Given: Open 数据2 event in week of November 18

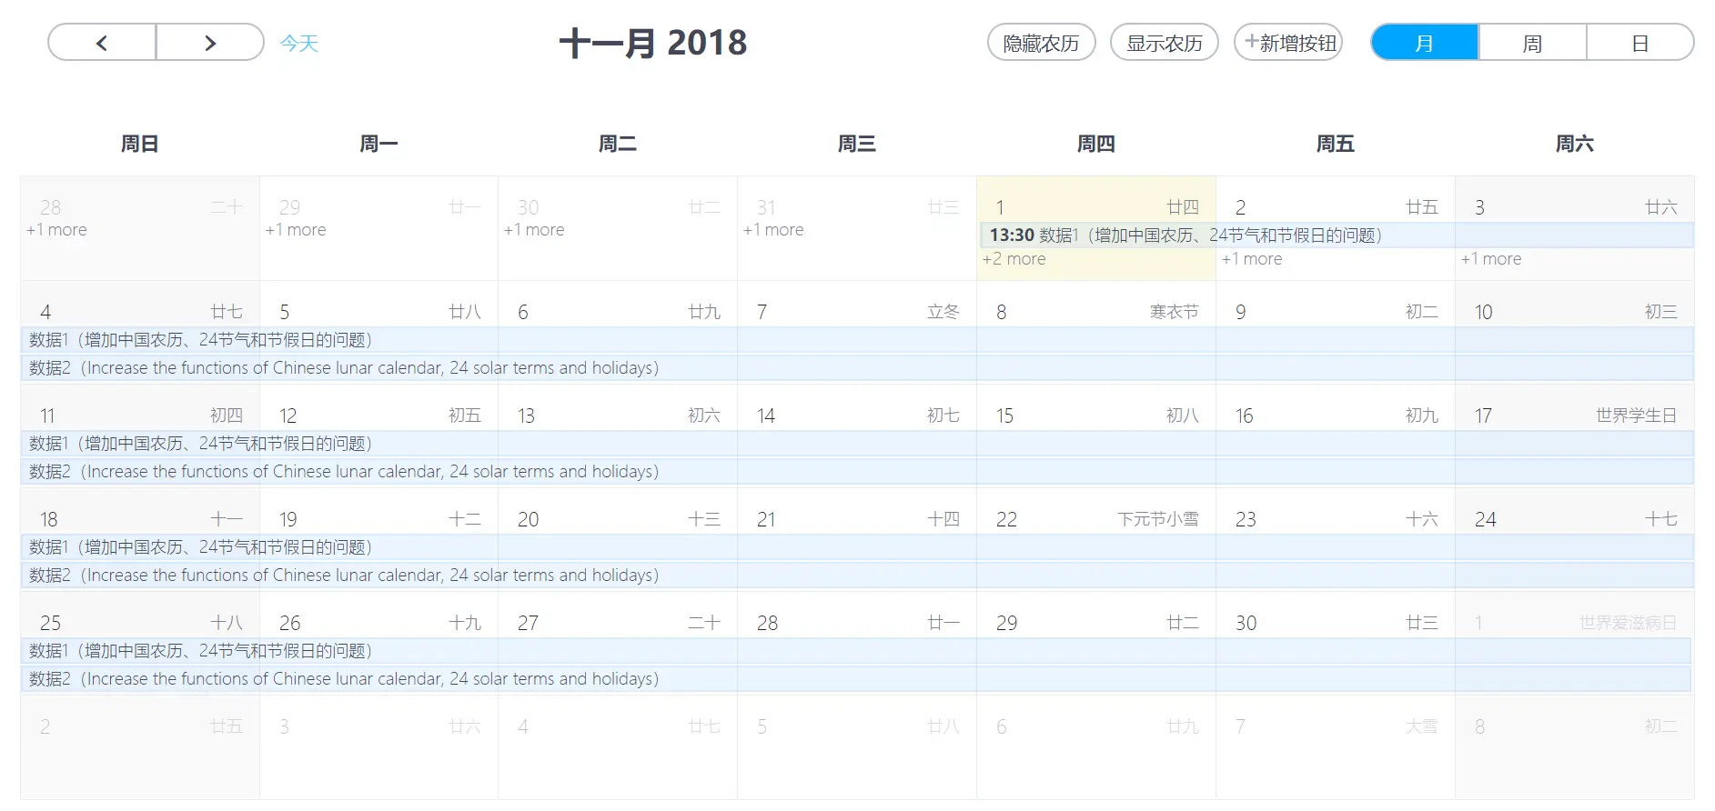Looking at the screenshot, I should point(857,576).
